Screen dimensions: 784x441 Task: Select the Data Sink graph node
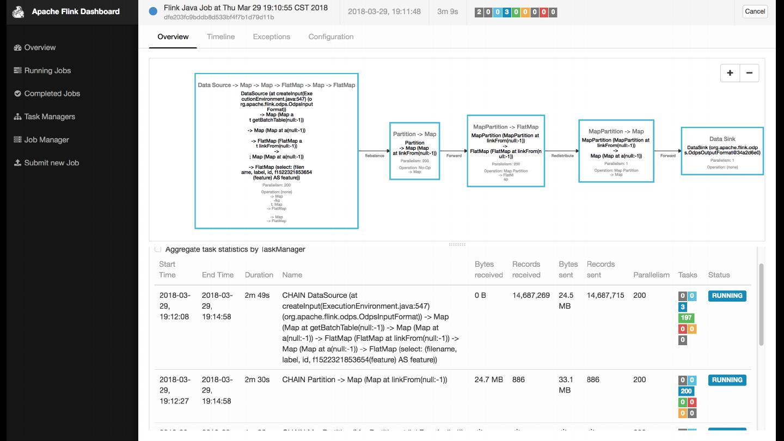pos(722,151)
